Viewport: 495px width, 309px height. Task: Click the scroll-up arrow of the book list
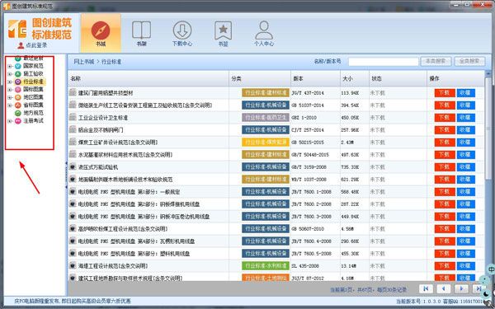tap(488, 73)
